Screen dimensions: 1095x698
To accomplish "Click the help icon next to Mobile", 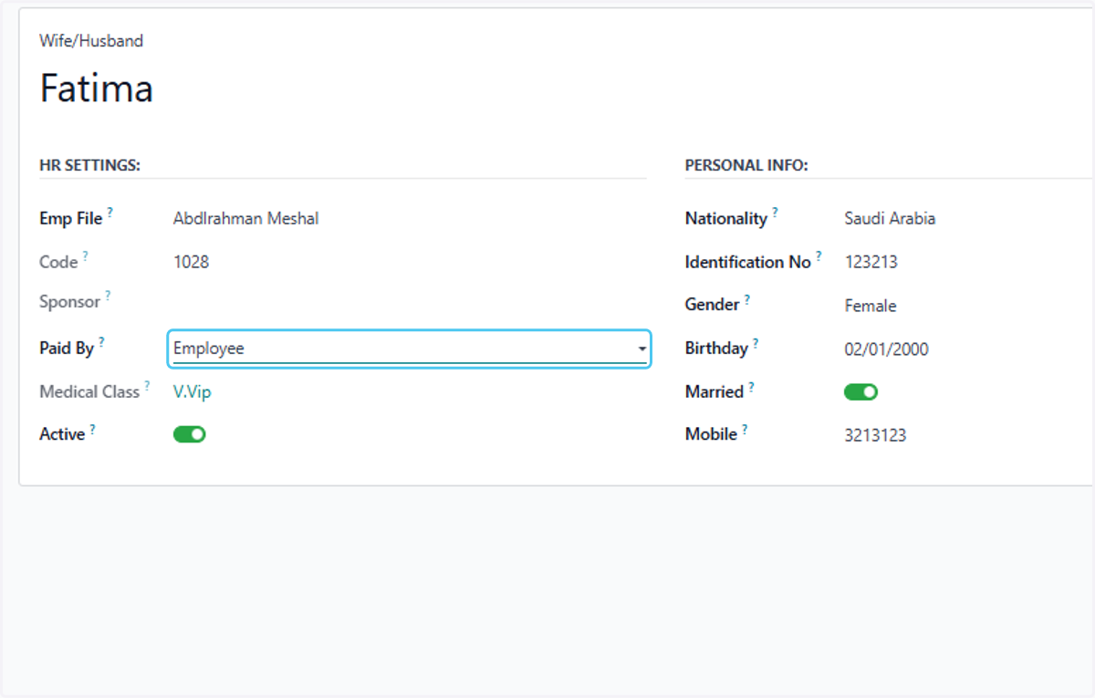I will point(745,429).
